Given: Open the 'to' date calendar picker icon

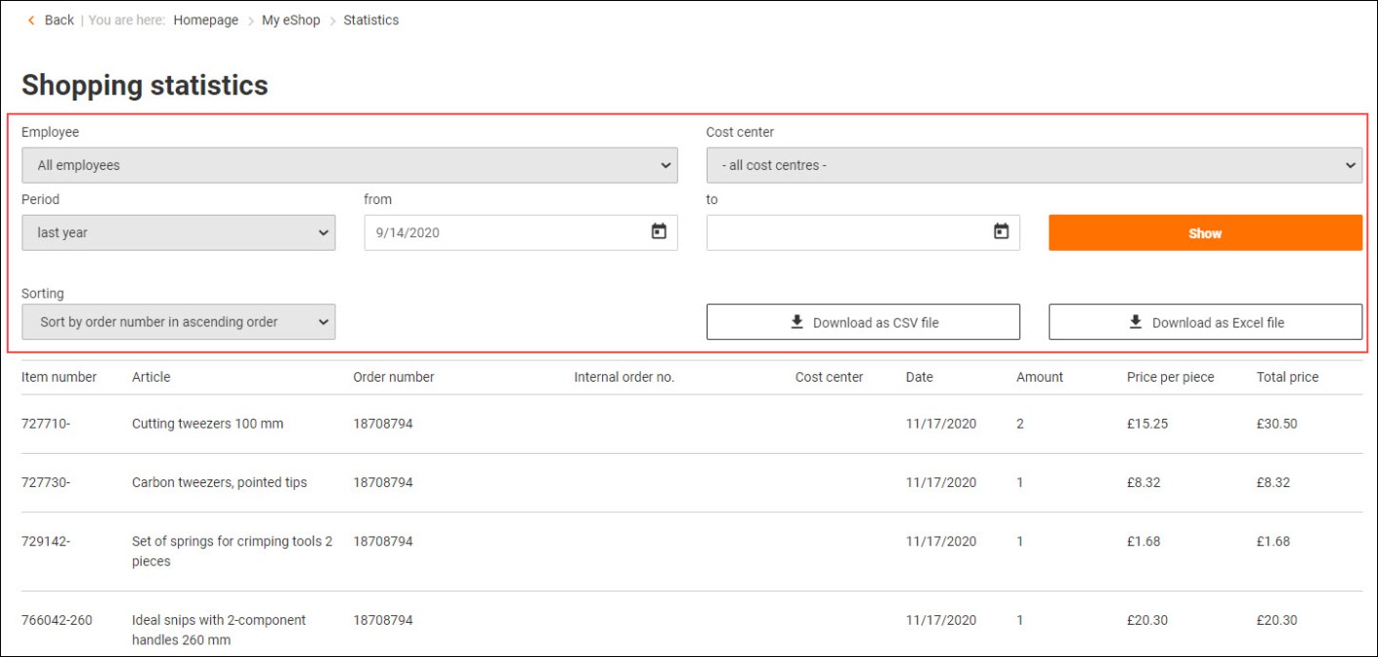Looking at the screenshot, I should pos(1001,232).
